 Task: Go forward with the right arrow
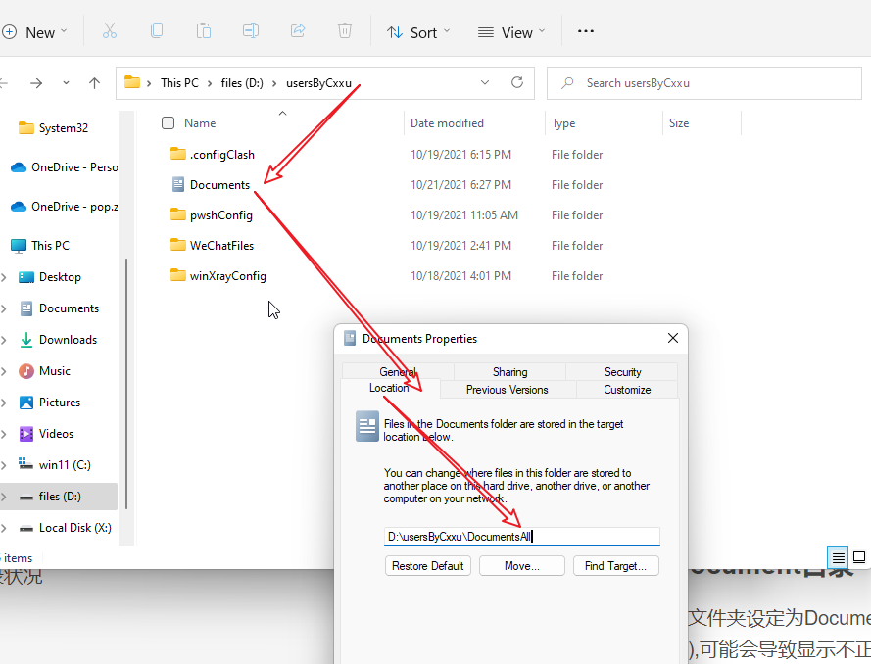[36, 83]
